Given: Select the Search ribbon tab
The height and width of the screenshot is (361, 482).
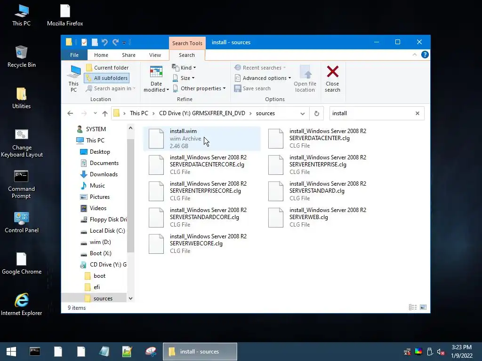Looking at the screenshot, I should 187,55.
